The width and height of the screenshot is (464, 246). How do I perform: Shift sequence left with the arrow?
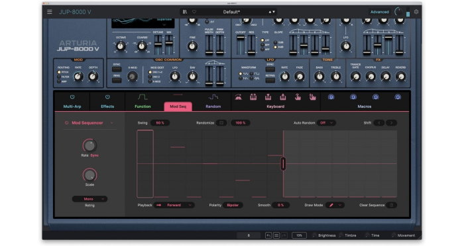(x=379, y=123)
